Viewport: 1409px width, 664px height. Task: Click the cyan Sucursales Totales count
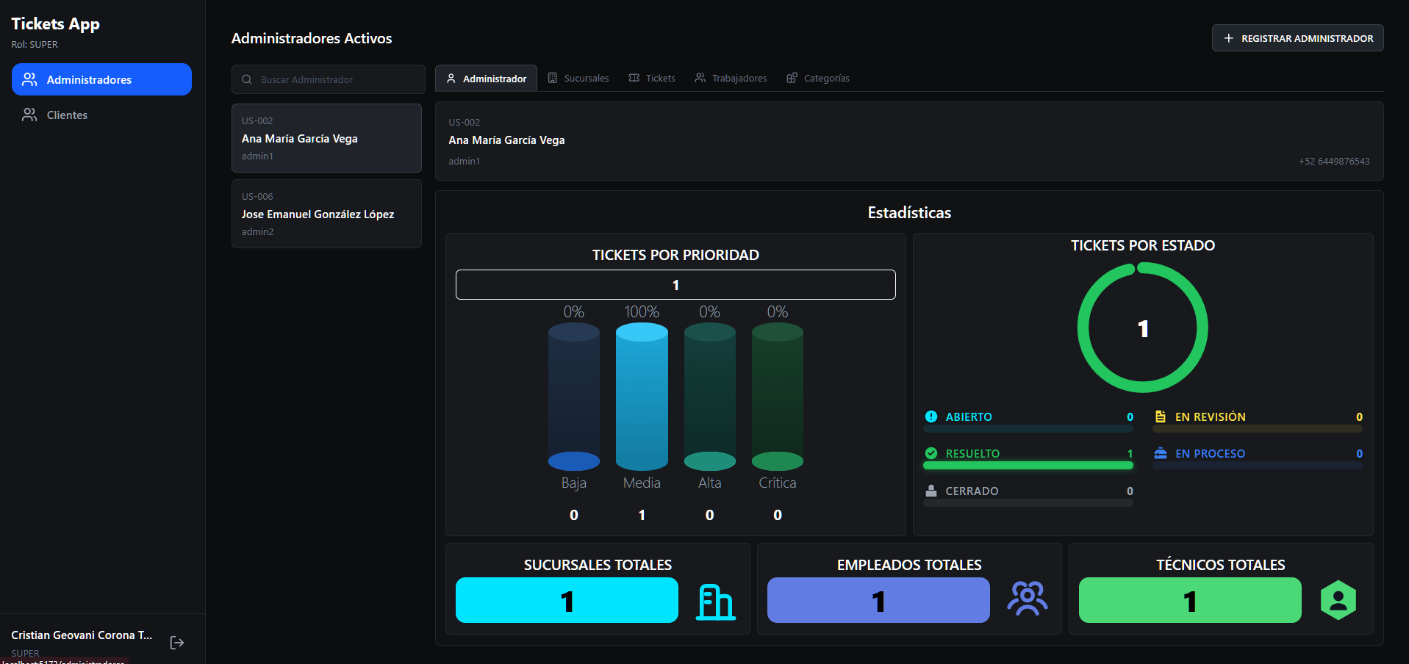tap(567, 600)
